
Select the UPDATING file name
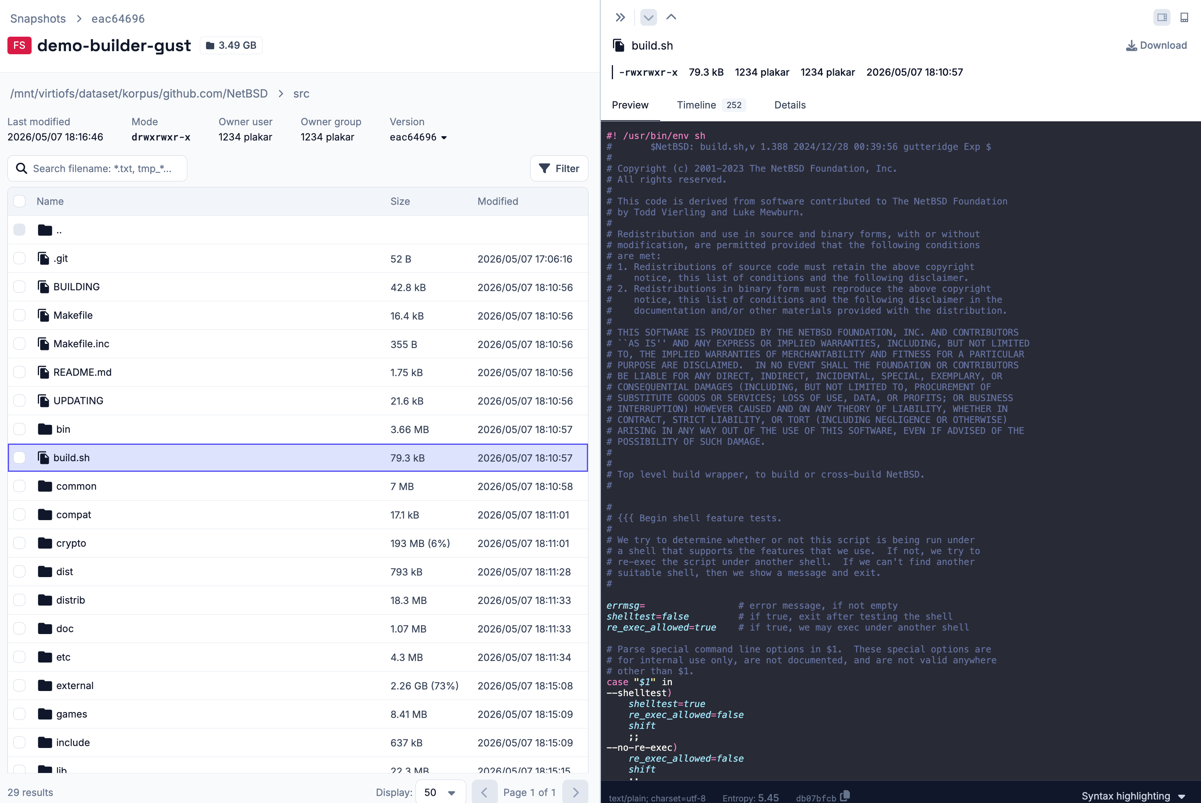point(78,400)
